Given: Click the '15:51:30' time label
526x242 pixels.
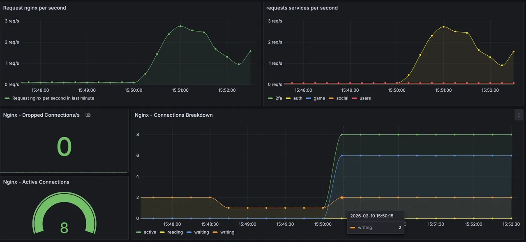Looking at the screenshot, I should pyautogui.click(x=436, y=224).
